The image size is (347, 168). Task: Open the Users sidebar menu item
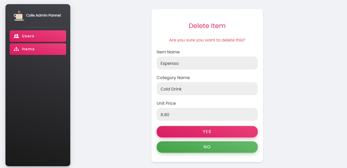(38, 36)
